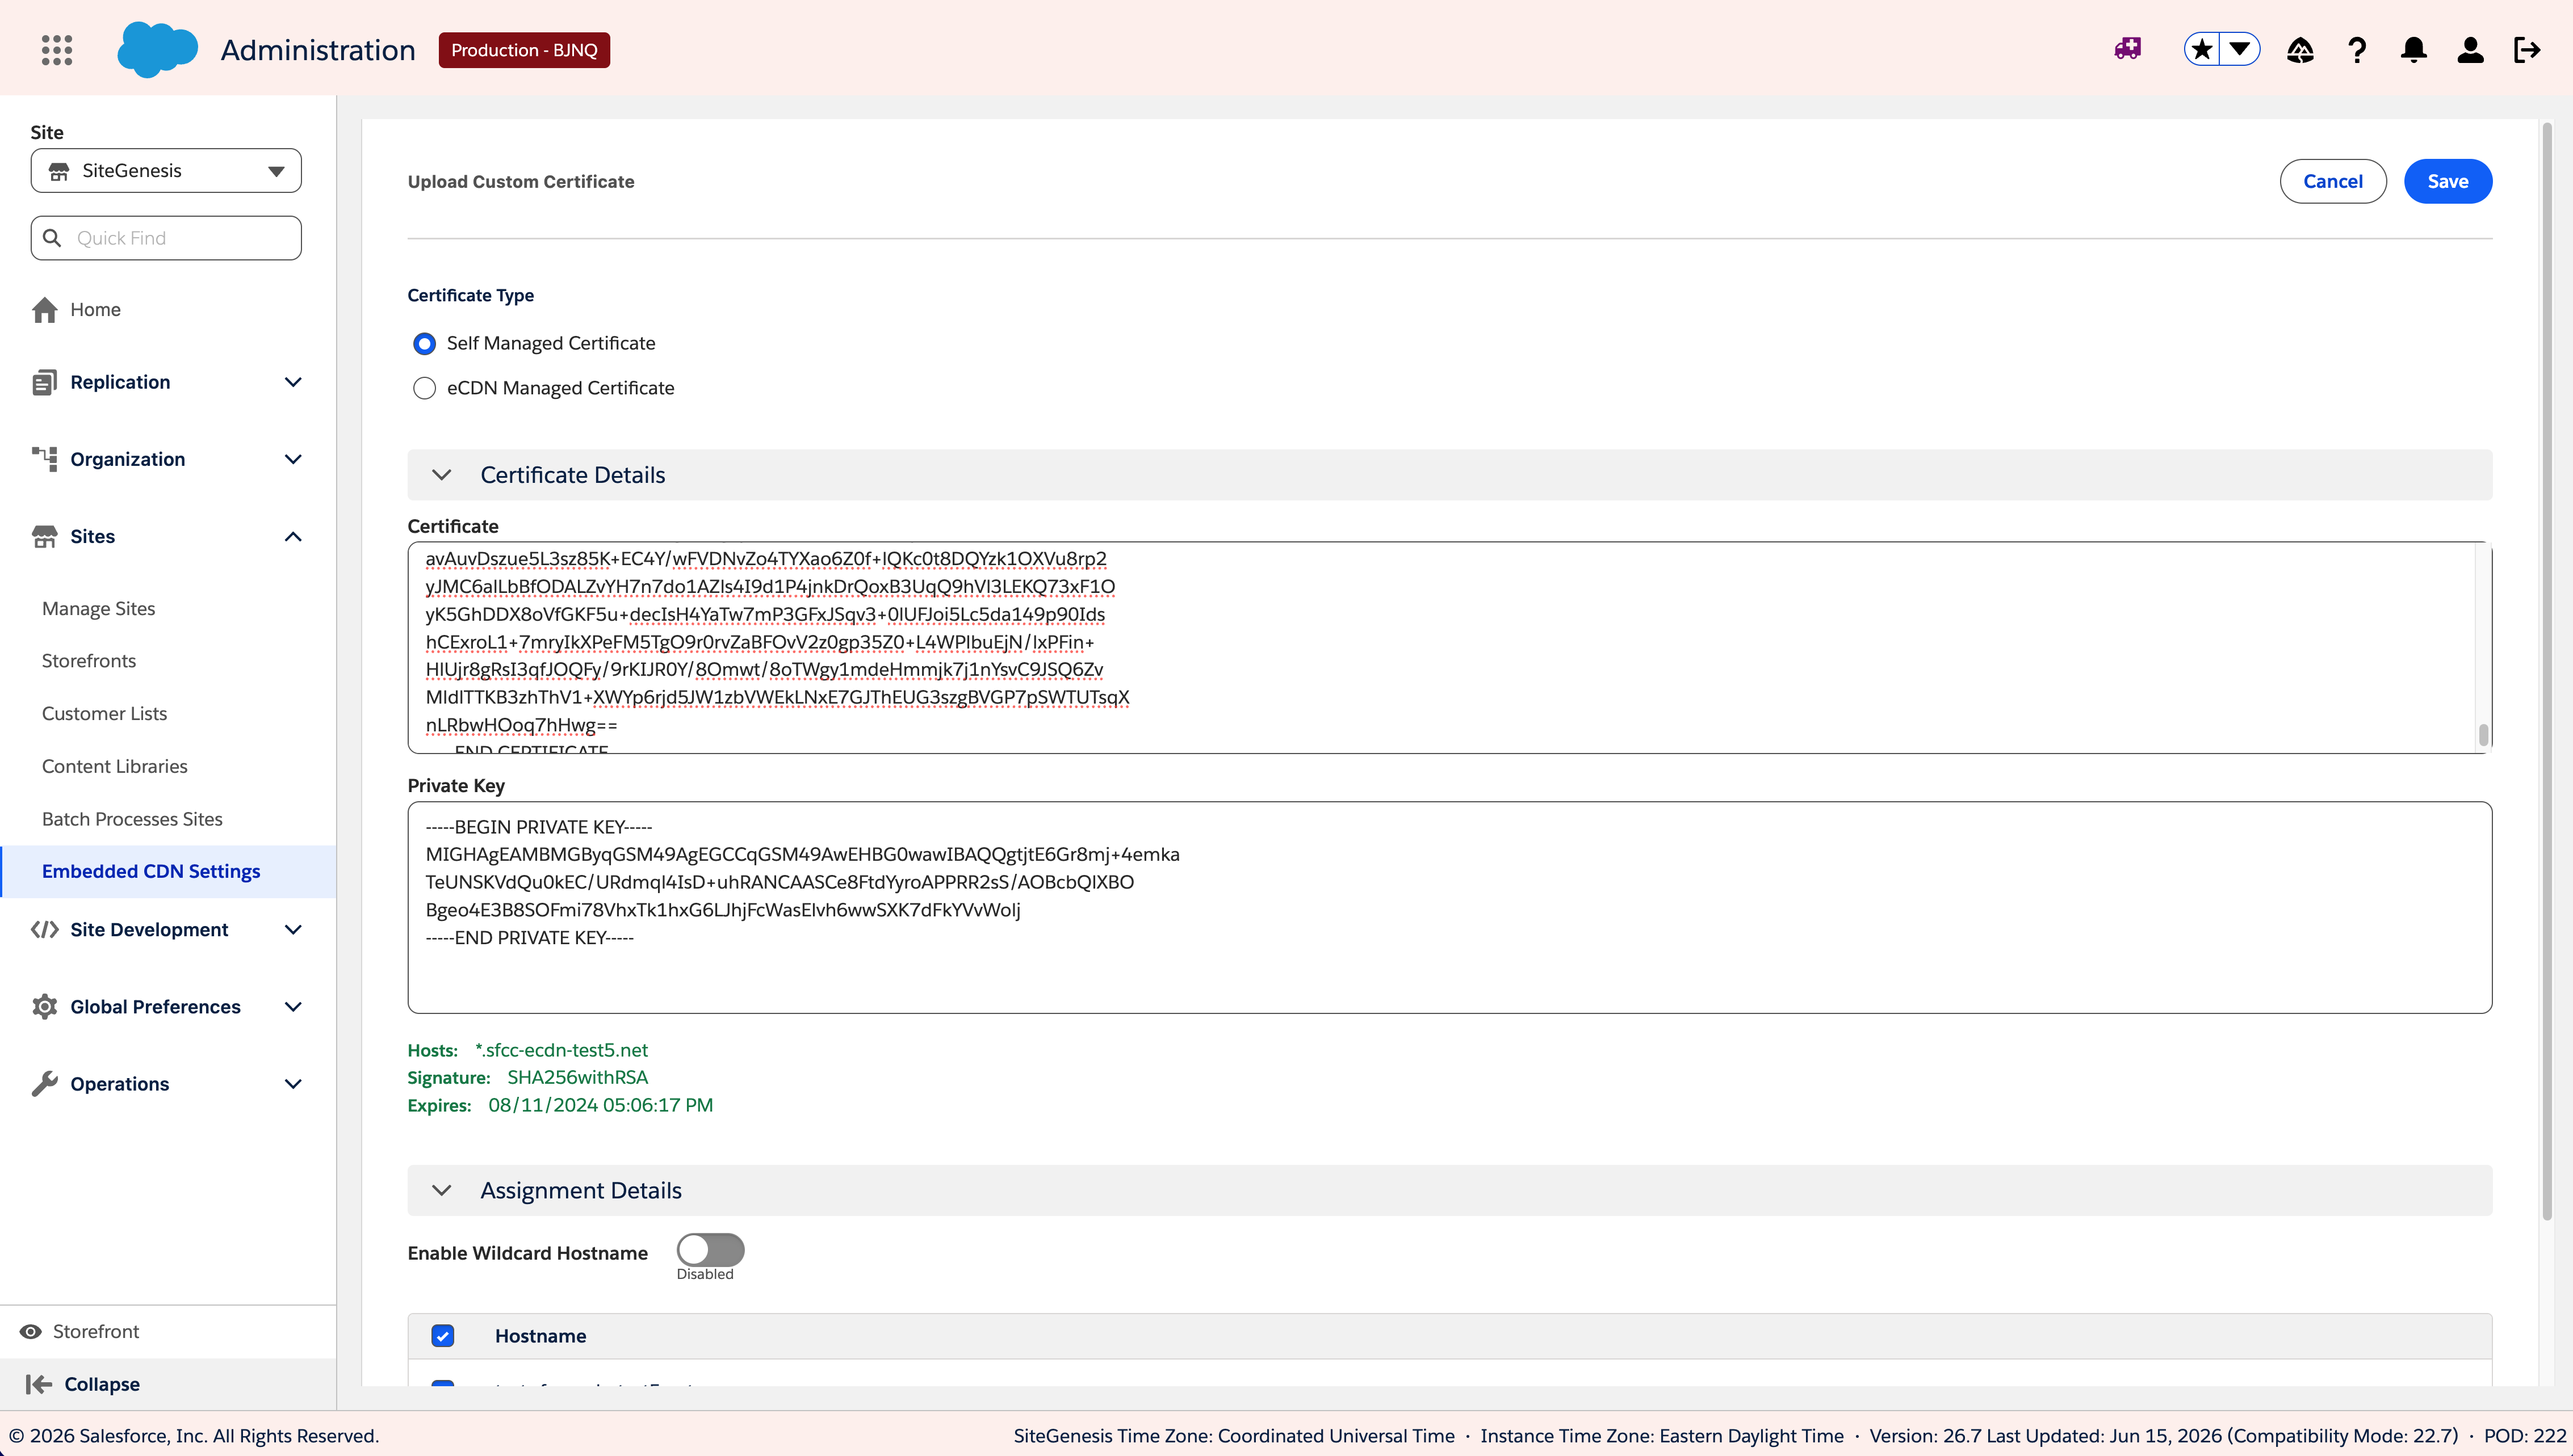Click the Salesforce cloud logo
The width and height of the screenshot is (2573, 1456).
157,50
